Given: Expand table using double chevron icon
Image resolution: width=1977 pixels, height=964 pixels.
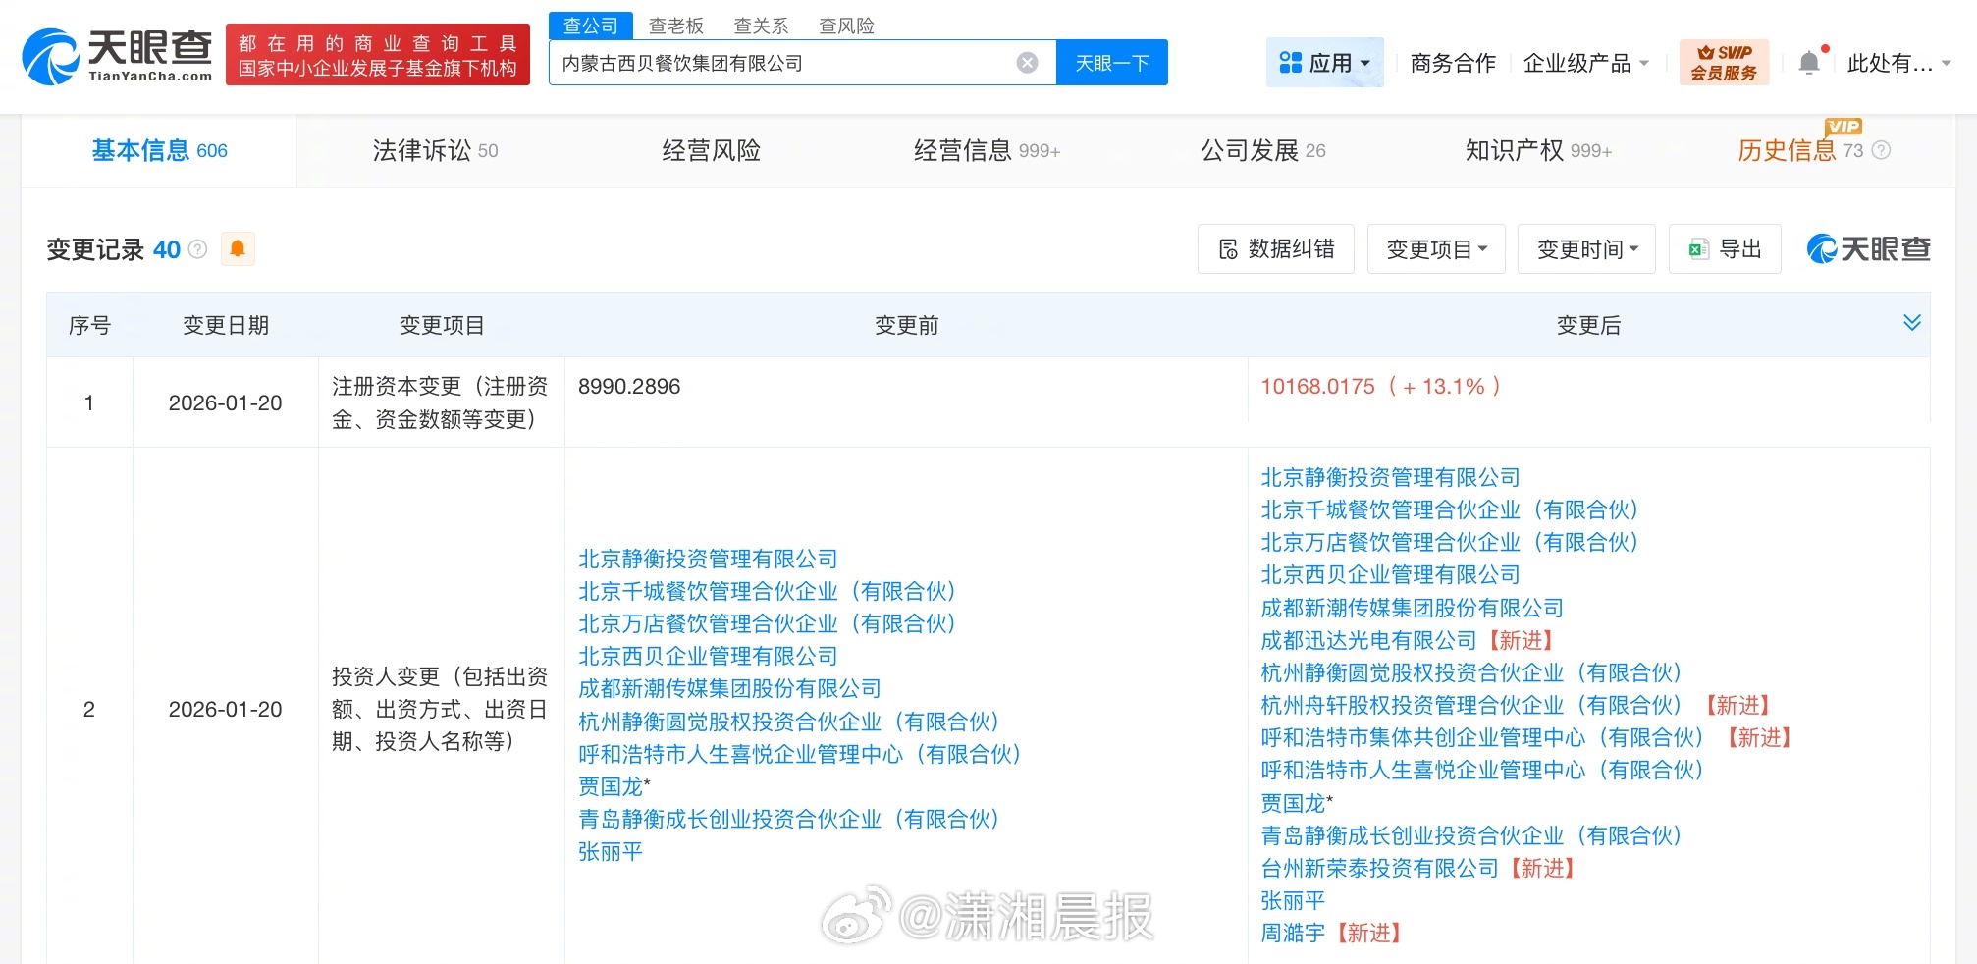Looking at the screenshot, I should [1911, 323].
